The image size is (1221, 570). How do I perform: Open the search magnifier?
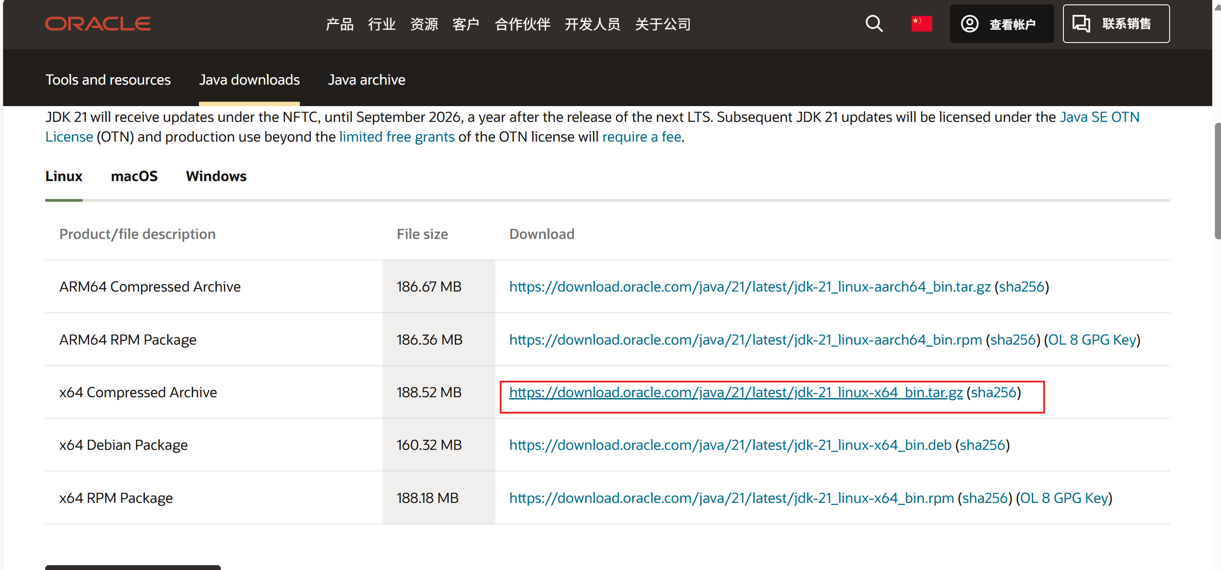(x=874, y=24)
